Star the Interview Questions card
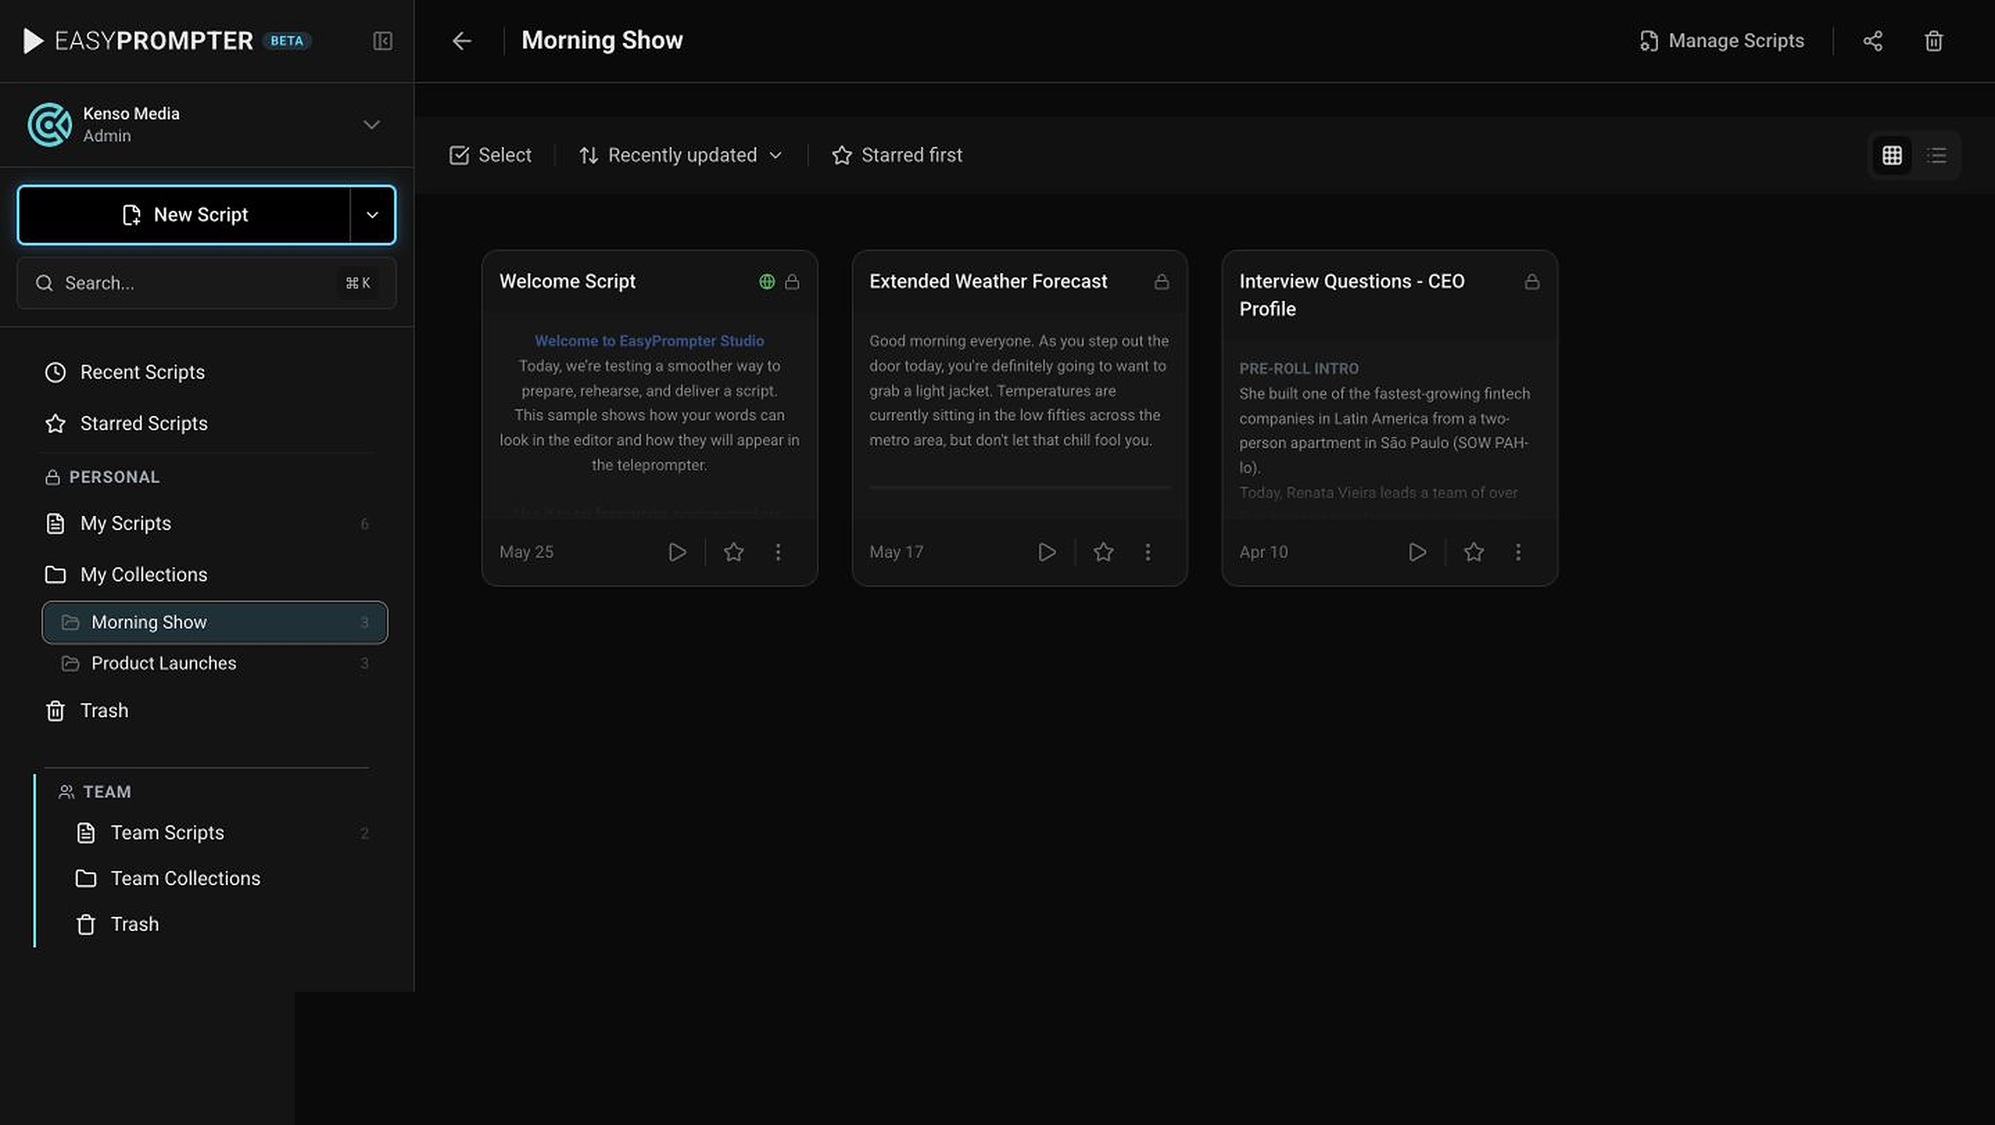Image resolution: width=1995 pixels, height=1125 pixels. click(1474, 552)
